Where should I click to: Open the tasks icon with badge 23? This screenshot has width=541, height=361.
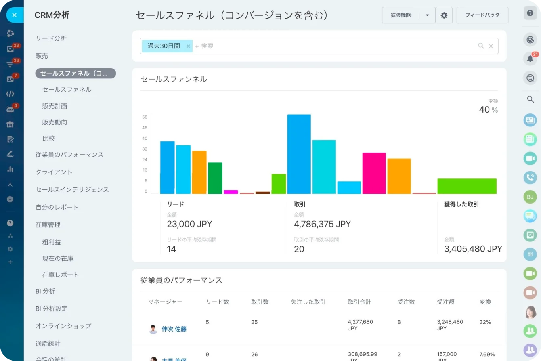10,49
